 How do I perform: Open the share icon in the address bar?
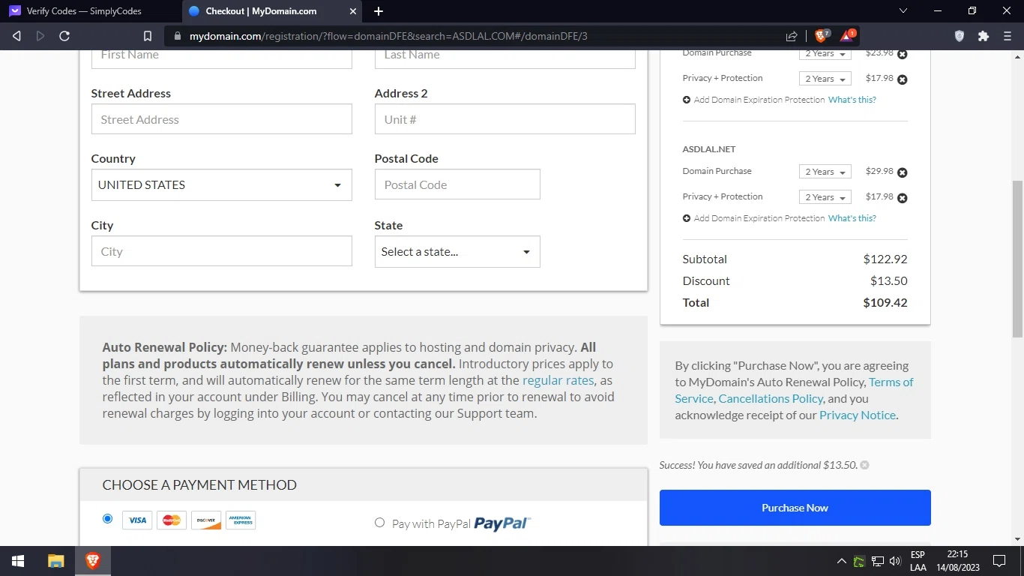pyautogui.click(x=792, y=36)
